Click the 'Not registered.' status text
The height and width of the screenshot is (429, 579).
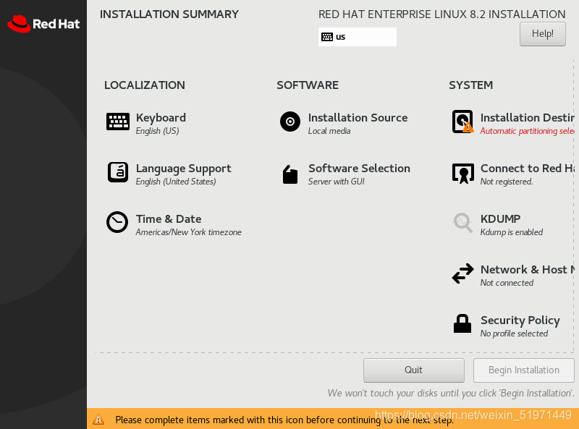[507, 182]
